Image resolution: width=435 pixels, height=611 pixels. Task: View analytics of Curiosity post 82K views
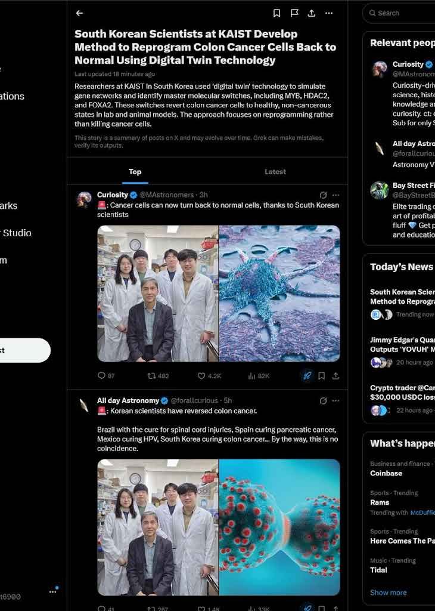pos(259,376)
